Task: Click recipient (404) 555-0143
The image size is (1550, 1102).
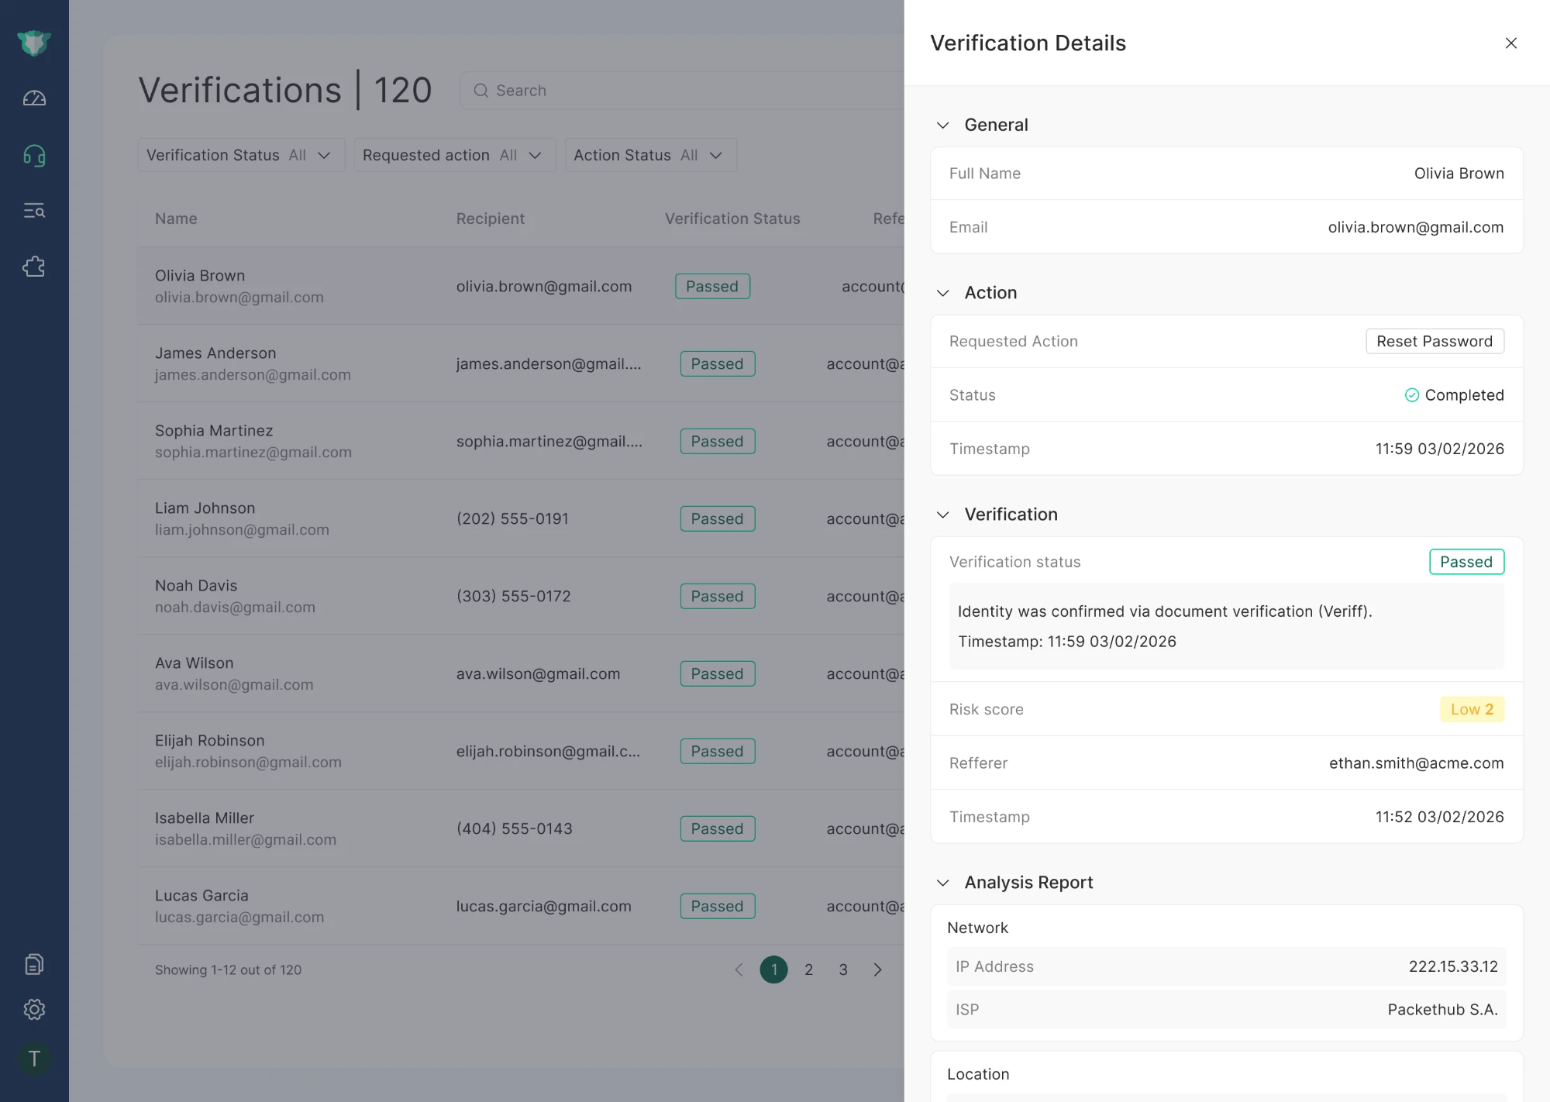Action: (514, 828)
